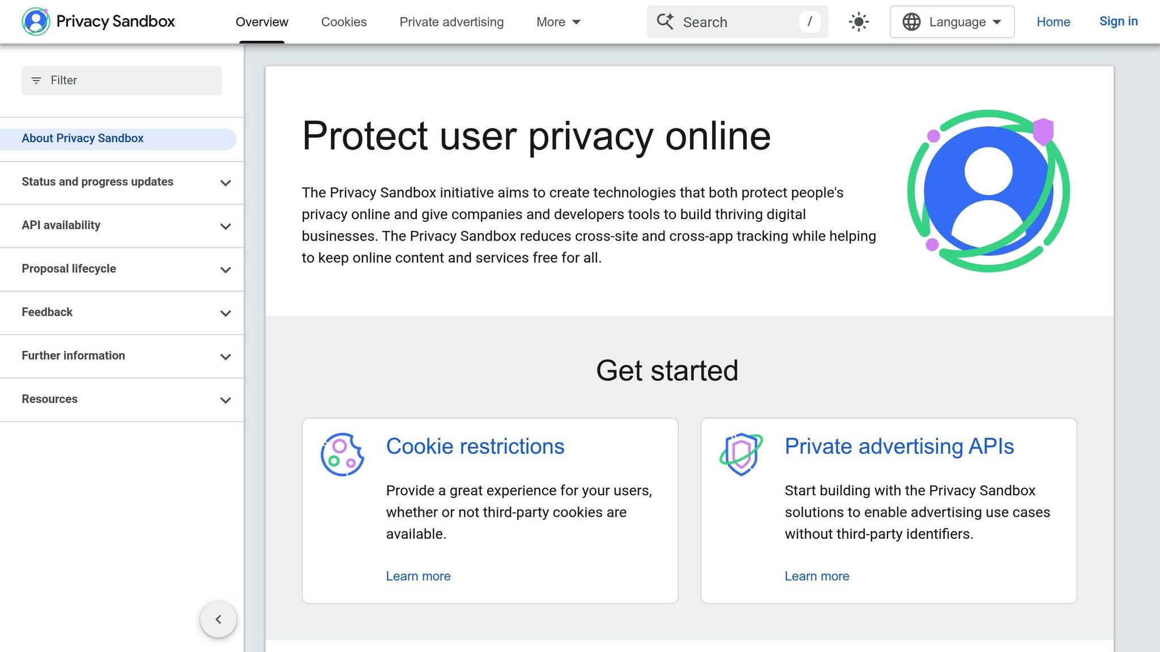1160x652 pixels.
Task: Focus the Search input field
Action: (737, 22)
